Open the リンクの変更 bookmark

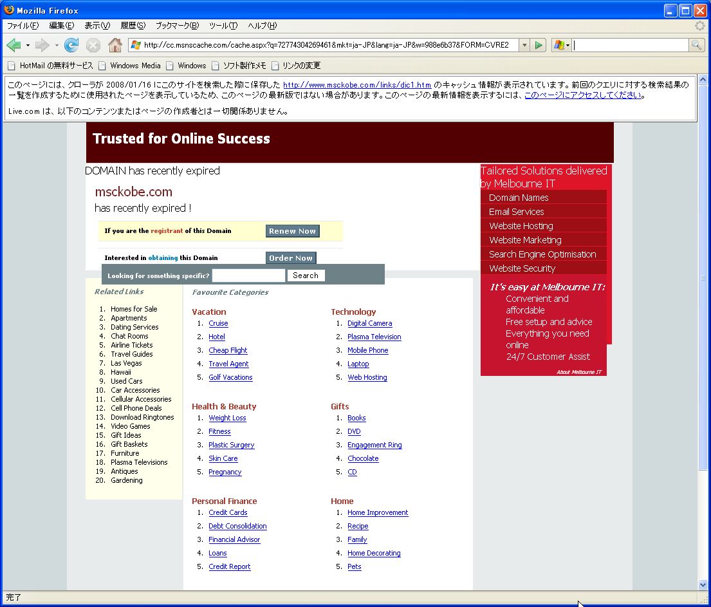click(296, 66)
